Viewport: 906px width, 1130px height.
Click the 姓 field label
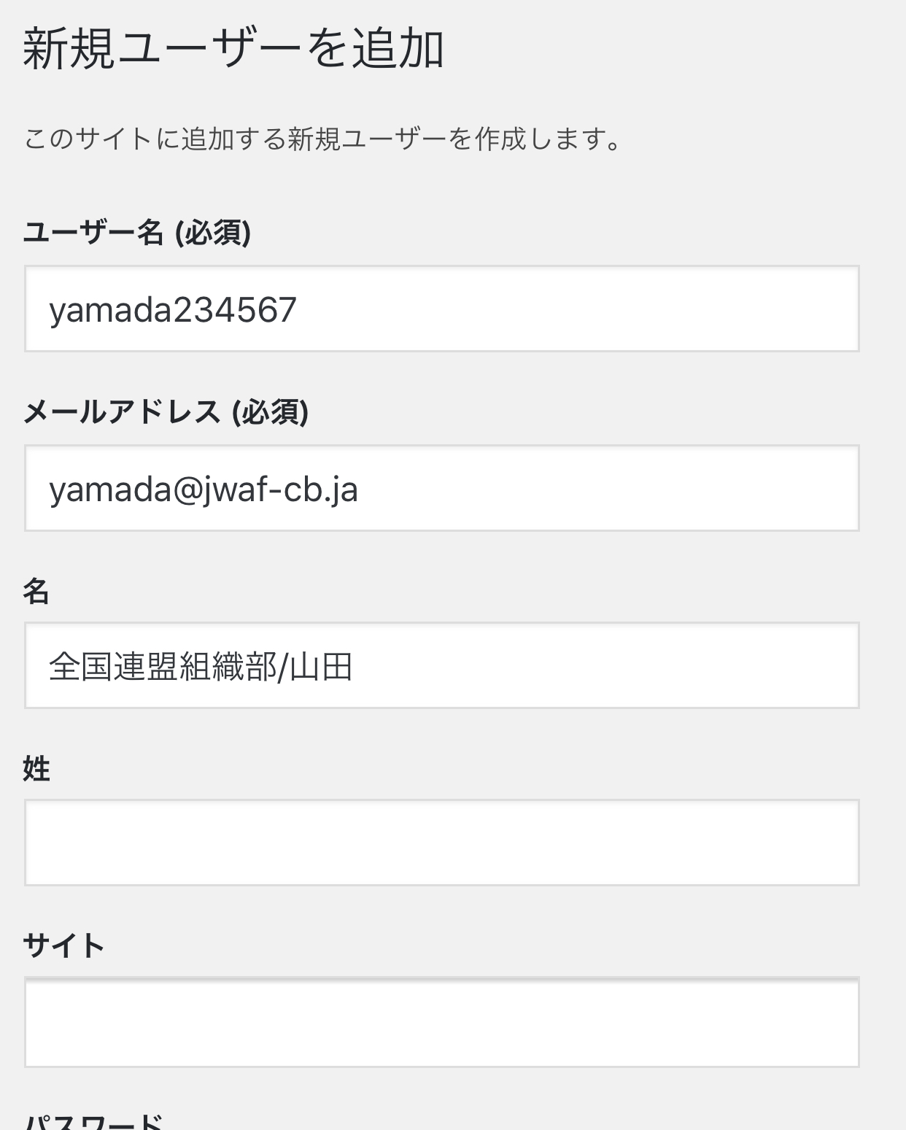coord(36,769)
